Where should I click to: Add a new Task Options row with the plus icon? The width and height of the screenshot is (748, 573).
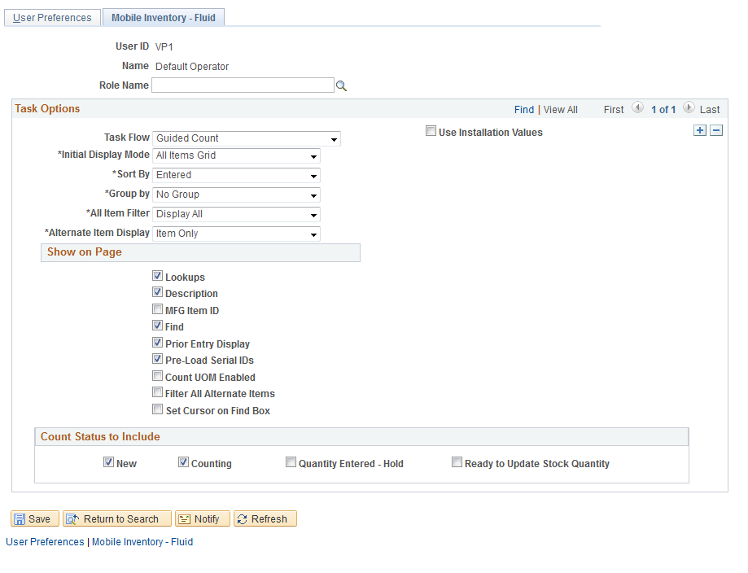(699, 129)
